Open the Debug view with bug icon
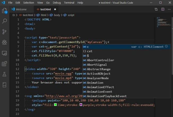The width and height of the screenshot is (173, 117). (4, 42)
